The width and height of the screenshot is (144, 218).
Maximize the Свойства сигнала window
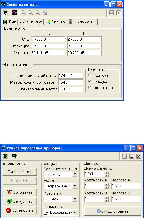(113, 5)
